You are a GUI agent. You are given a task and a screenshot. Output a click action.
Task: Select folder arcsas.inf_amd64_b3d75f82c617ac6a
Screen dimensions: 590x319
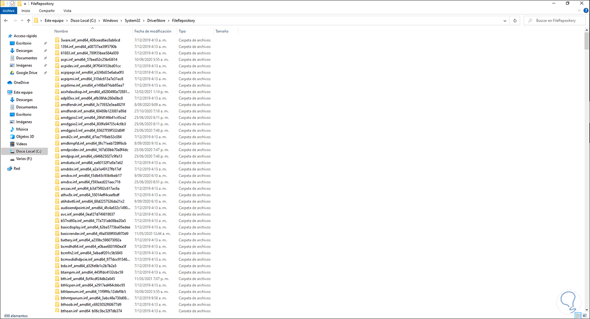point(90,188)
